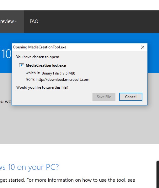Click the dark panel at lower right edge
Screen dimensions: 159x188
tap(158, 174)
